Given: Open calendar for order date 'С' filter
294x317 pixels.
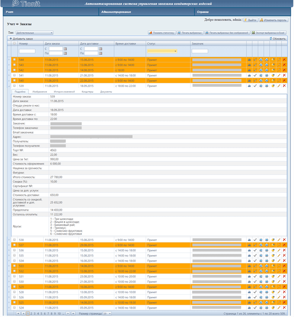Looking at the screenshot, I should pos(65,49).
